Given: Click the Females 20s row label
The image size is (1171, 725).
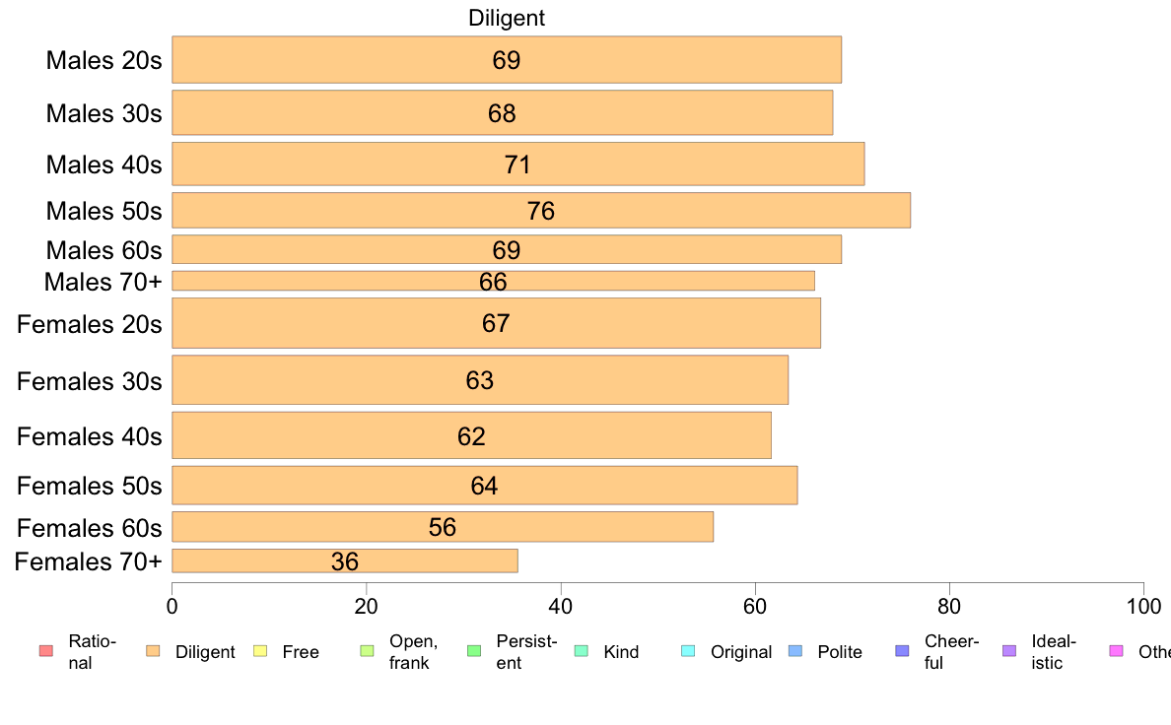Looking at the screenshot, I should (90, 324).
